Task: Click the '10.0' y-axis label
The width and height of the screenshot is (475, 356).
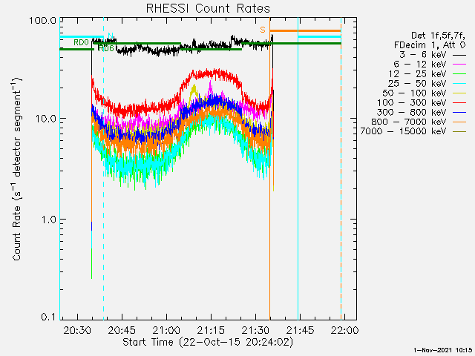Action: click(x=45, y=119)
